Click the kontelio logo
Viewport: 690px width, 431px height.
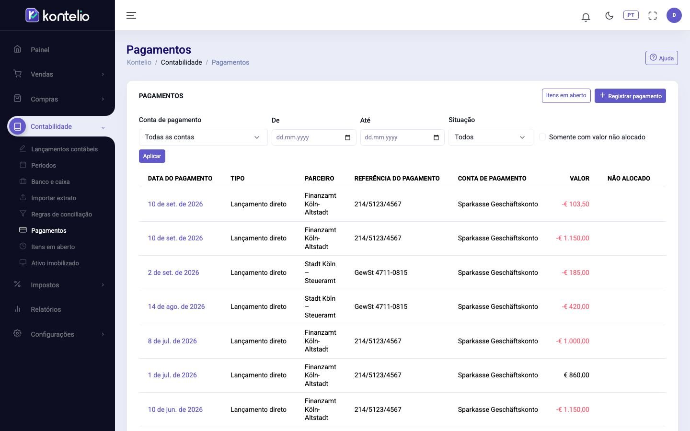[57, 15]
